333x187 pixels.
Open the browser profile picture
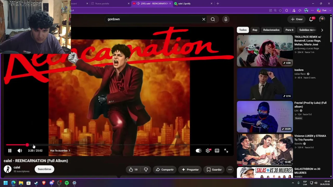click(306, 10)
